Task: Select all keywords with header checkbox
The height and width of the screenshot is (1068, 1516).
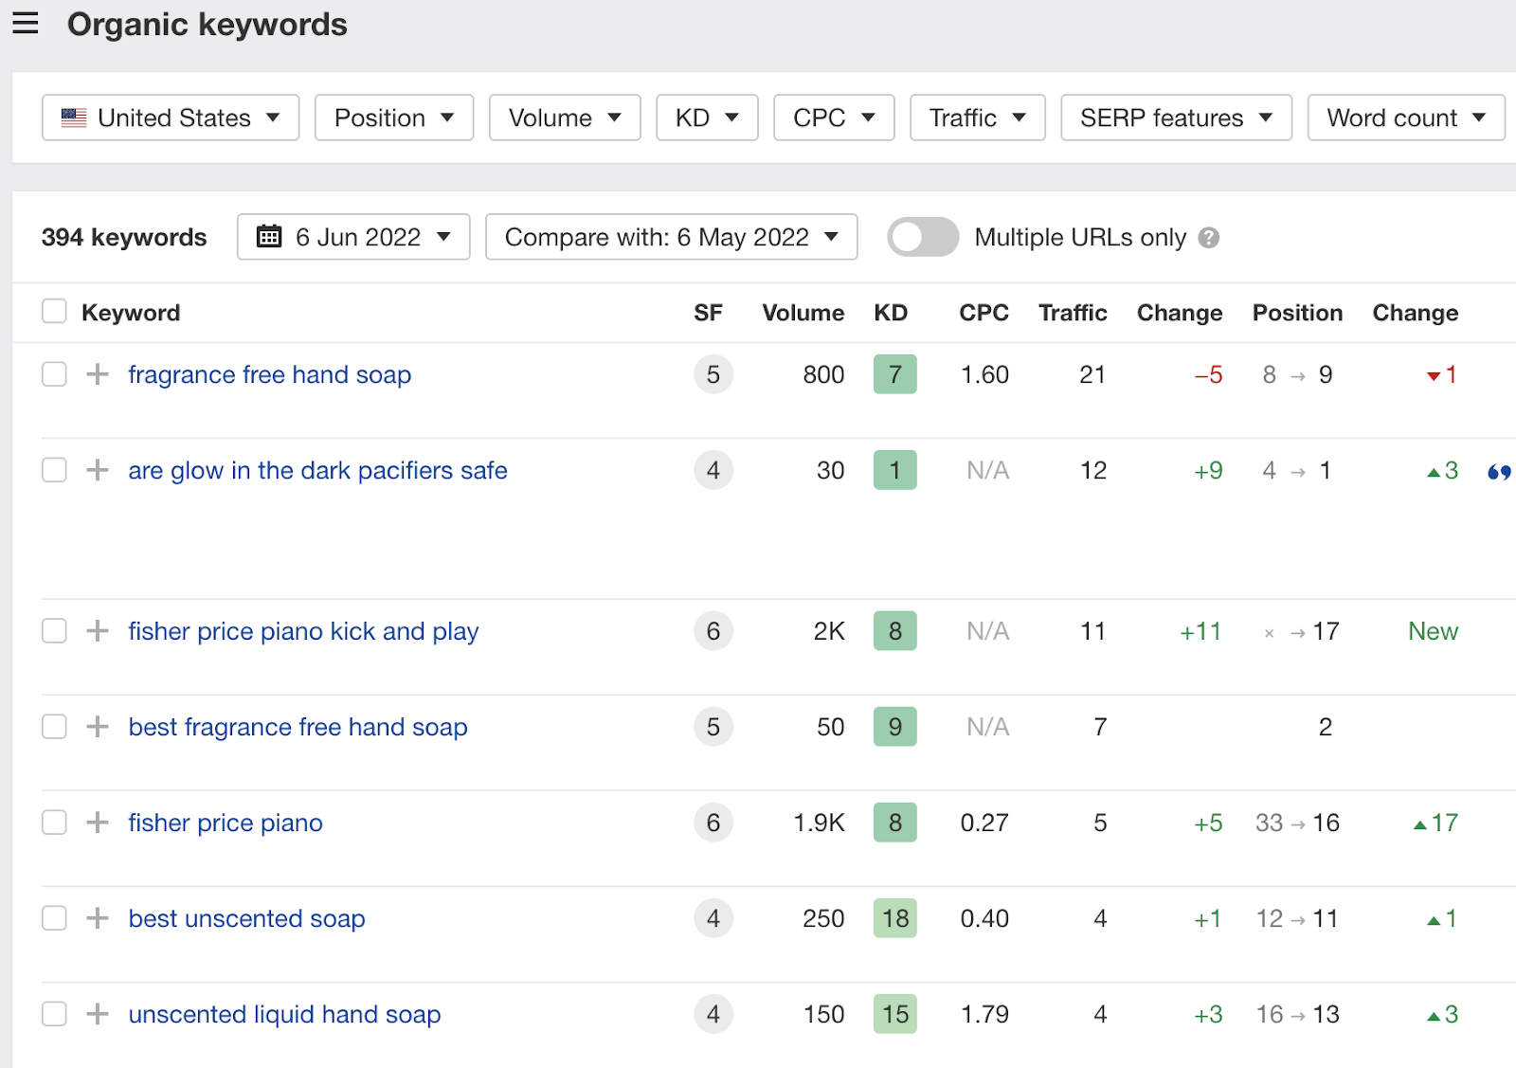Action: tap(54, 311)
